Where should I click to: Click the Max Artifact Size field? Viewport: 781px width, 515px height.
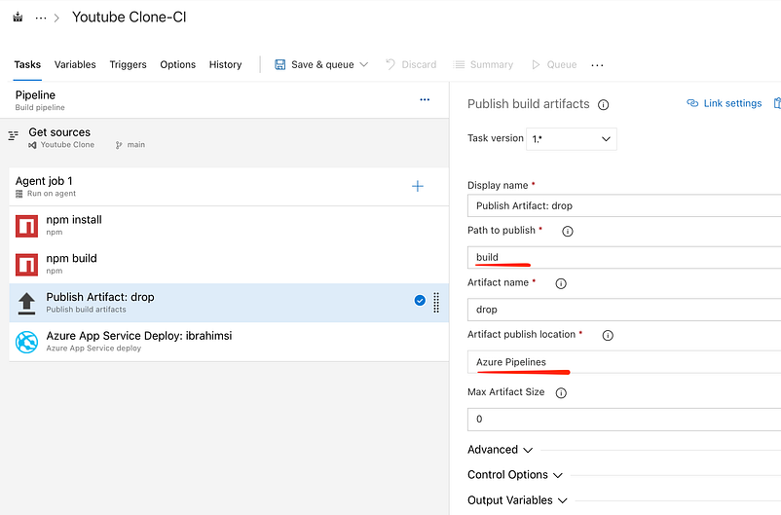coord(624,419)
